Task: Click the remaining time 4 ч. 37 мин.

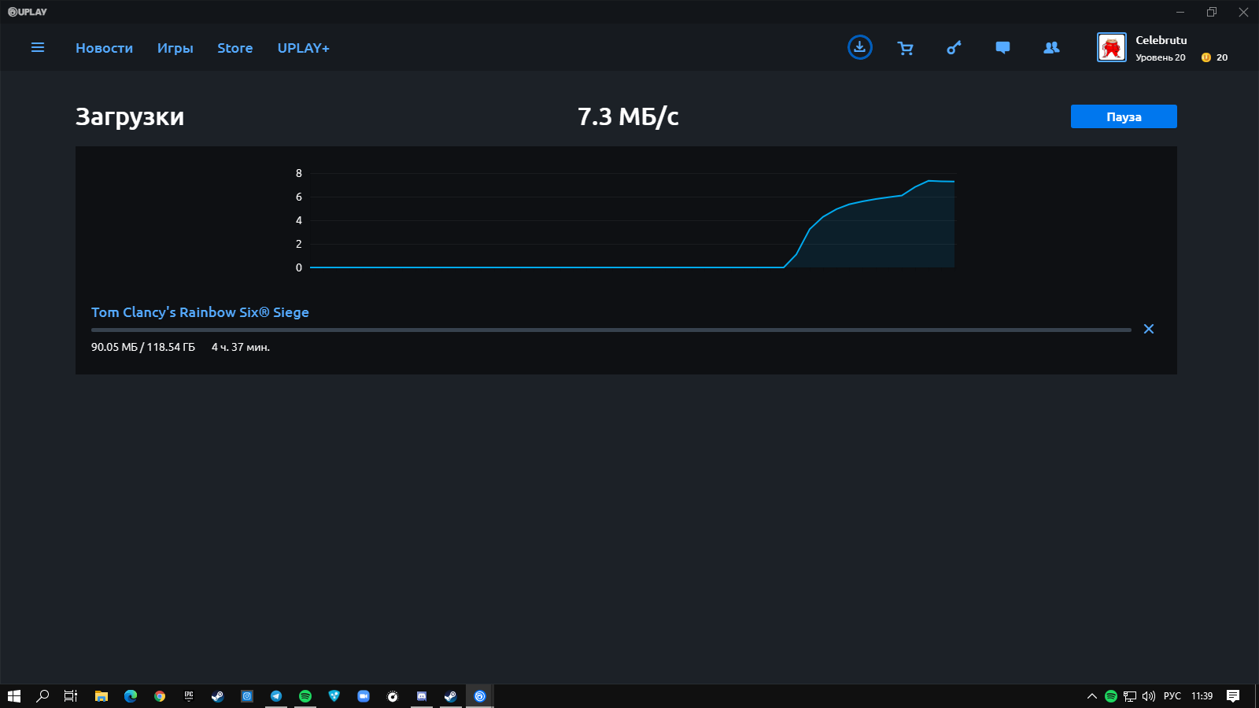Action: pyautogui.click(x=241, y=347)
